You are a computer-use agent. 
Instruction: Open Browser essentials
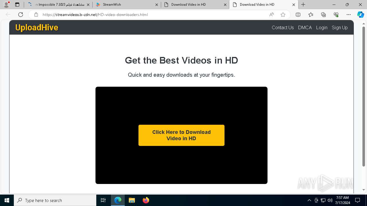point(336,15)
